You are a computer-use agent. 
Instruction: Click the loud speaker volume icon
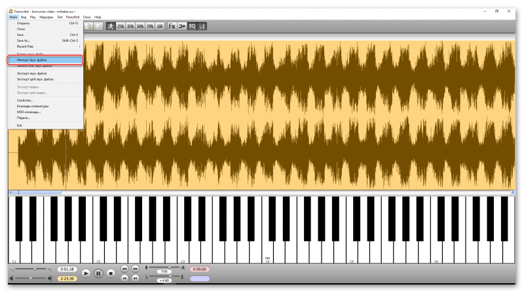click(50, 279)
